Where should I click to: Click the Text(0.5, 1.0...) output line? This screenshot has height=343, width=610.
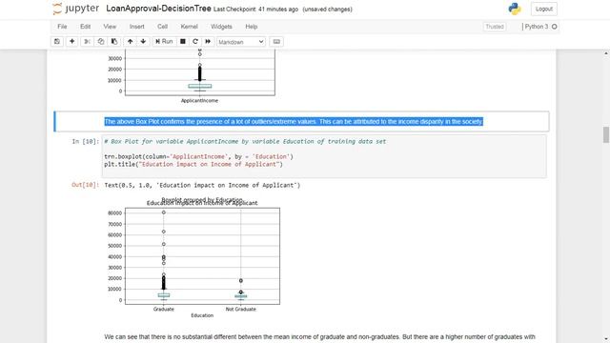click(x=202, y=185)
